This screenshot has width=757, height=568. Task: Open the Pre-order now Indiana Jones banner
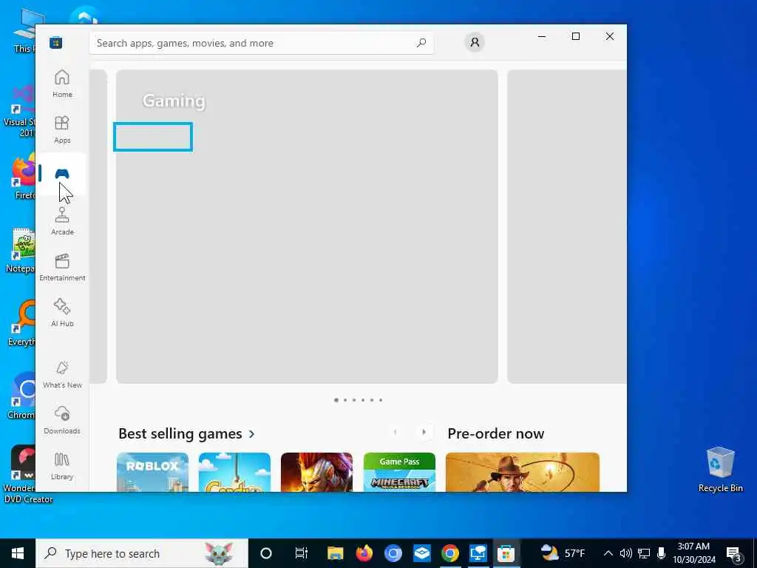pyautogui.click(x=523, y=472)
